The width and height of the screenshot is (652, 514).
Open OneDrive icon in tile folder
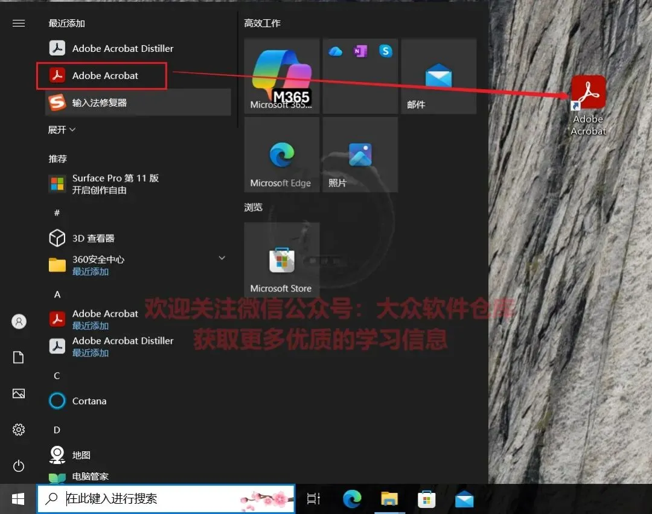pyautogui.click(x=335, y=51)
